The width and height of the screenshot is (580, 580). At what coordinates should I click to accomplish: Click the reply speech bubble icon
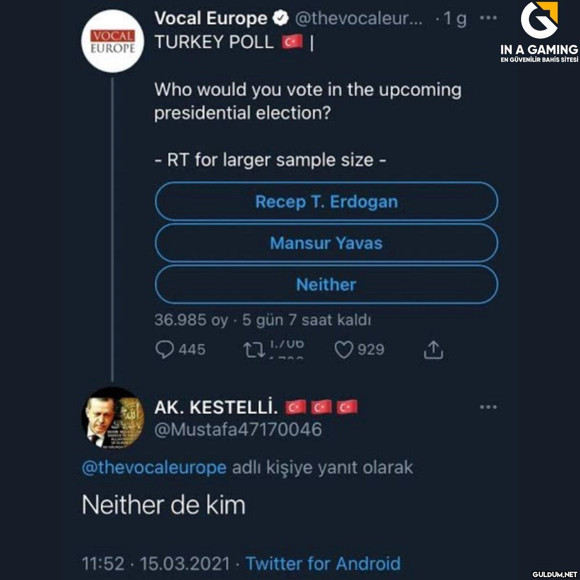165,350
